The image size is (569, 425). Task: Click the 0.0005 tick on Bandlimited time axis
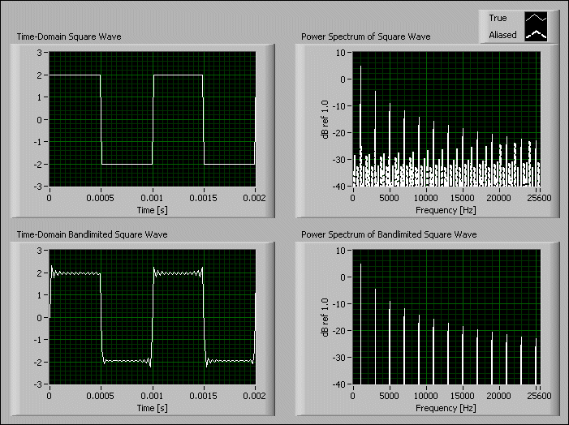click(x=101, y=396)
